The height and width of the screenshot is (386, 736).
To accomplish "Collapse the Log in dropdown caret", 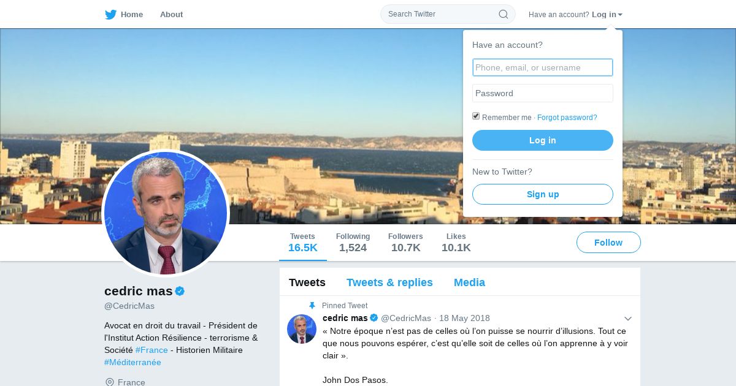I will pos(620,15).
